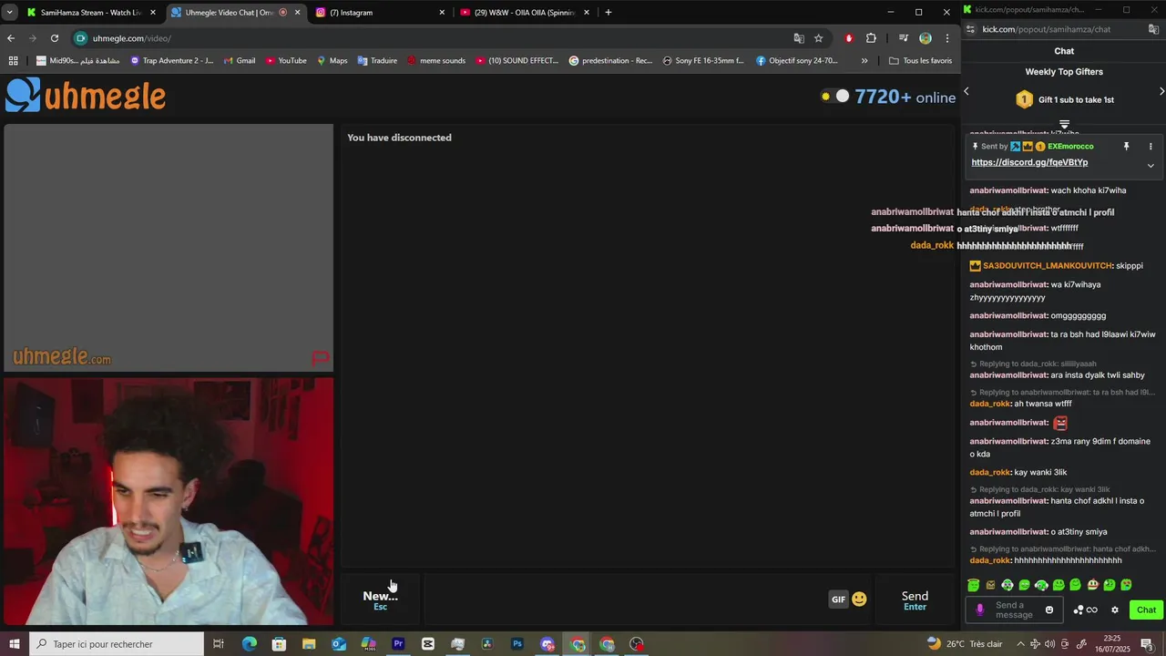Open Microsoft Edge from the taskbar
This screenshot has width=1166, height=656.
tap(249, 644)
